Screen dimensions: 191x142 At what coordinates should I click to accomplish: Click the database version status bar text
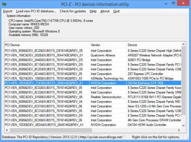click(62, 137)
